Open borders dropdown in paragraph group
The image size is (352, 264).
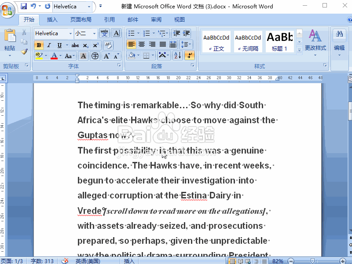point(153,55)
